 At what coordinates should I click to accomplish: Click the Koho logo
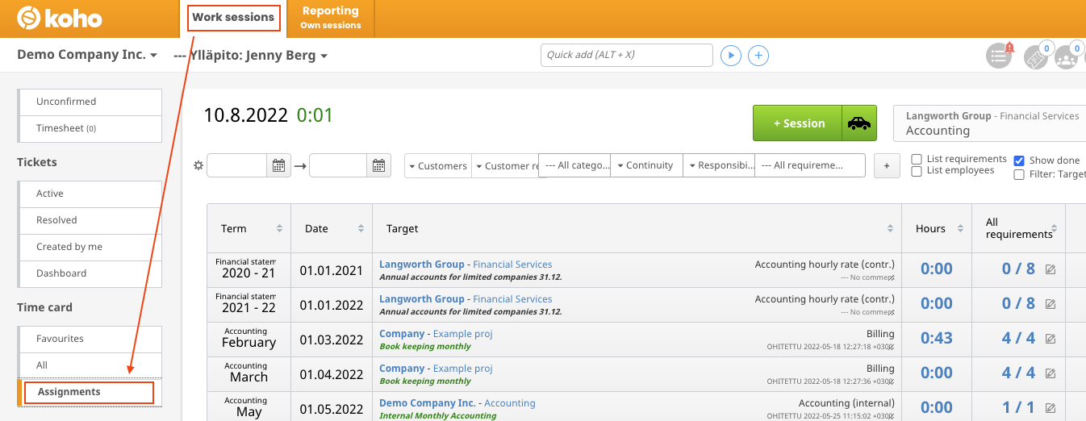[59, 18]
